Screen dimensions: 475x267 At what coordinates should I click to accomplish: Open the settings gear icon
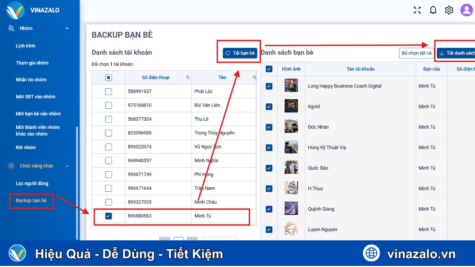click(x=449, y=10)
